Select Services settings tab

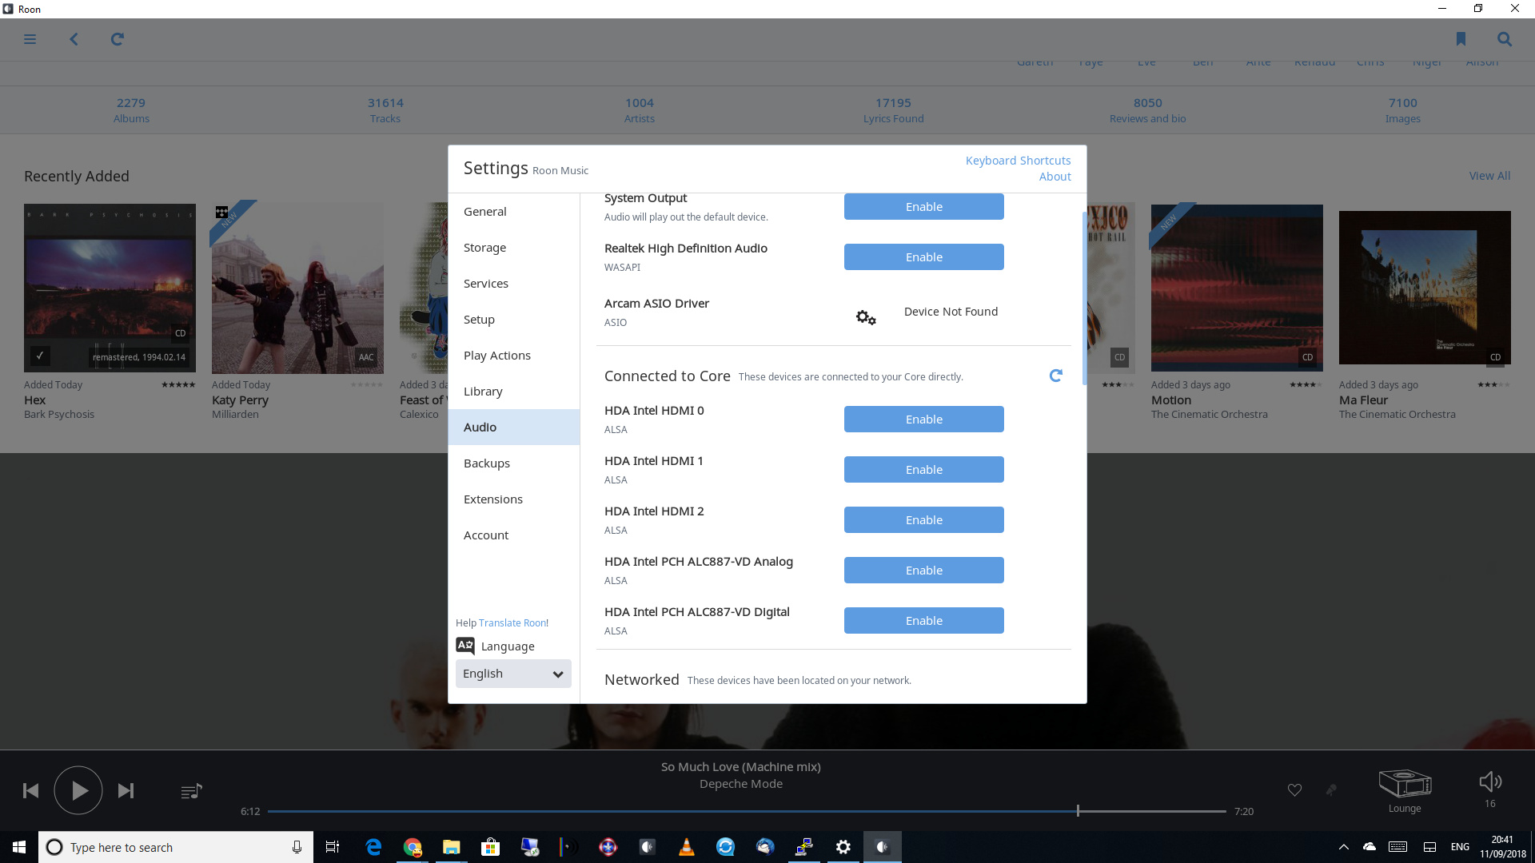point(513,284)
